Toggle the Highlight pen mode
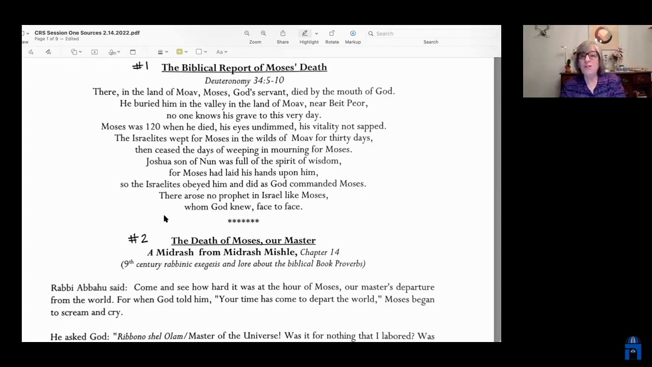Image resolution: width=652 pixels, height=367 pixels. (x=305, y=34)
